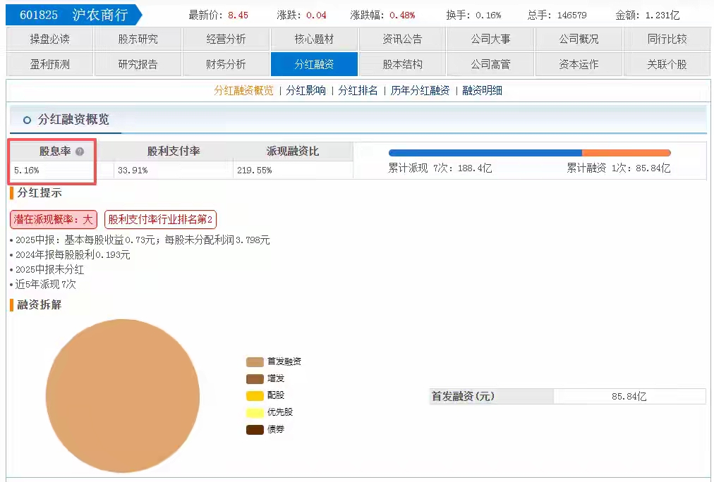Click the 股利支付率行业排名第2 badge
This screenshot has width=714, height=482.
click(160, 219)
